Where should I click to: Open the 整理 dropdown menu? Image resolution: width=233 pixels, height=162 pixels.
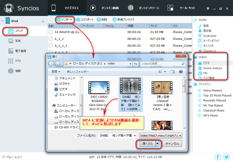[x=56, y=72]
